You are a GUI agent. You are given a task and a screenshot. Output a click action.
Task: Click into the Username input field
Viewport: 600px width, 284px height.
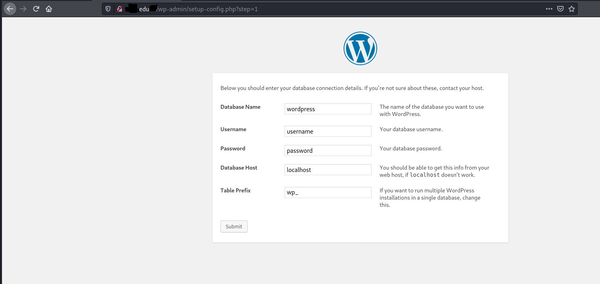coord(328,131)
